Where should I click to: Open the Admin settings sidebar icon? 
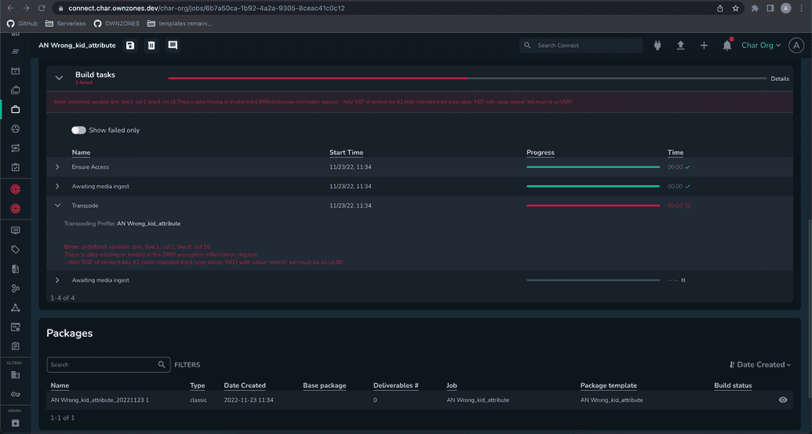(16, 423)
